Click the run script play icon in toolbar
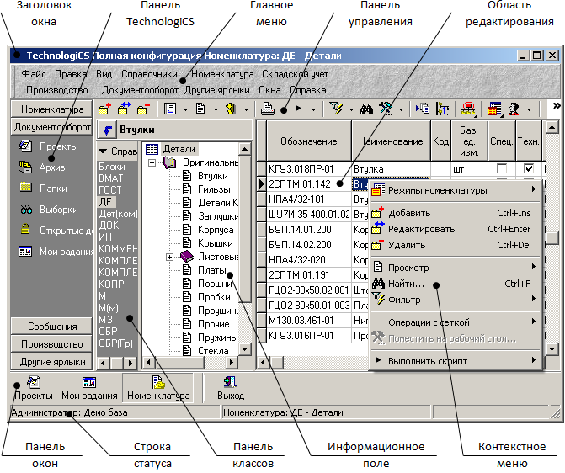The image size is (565, 473). click(x=298, y=108)
